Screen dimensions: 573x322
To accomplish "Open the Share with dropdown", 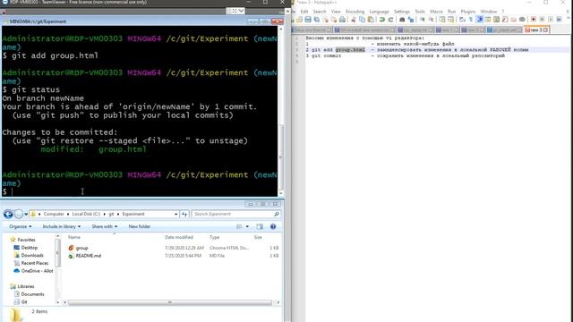I will 105,226.
